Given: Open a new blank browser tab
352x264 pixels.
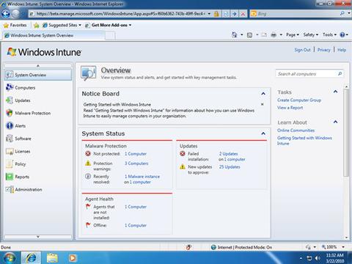Looking at the screenshot, I should [110, 36].
